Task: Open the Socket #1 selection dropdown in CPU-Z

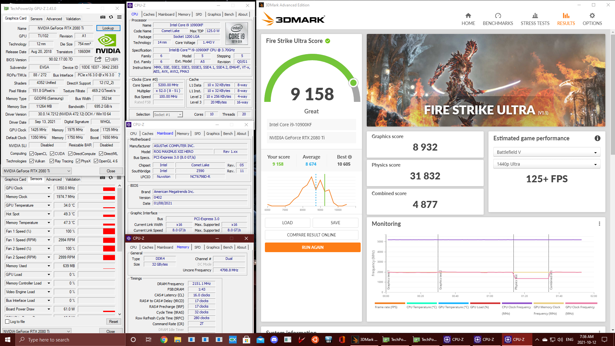Action: coord(168,114)
